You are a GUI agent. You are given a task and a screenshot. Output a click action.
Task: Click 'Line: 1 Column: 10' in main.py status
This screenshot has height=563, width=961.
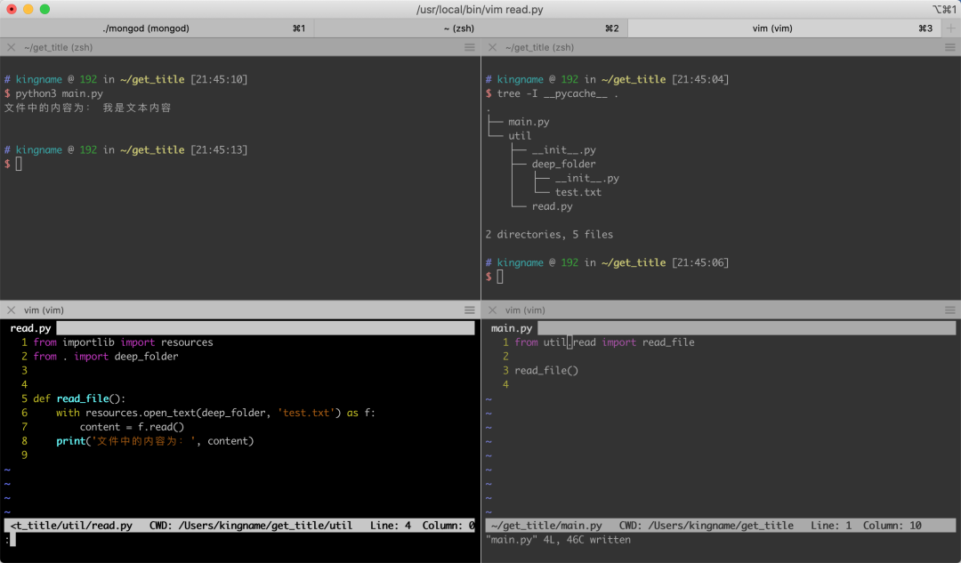click(866, 526)
